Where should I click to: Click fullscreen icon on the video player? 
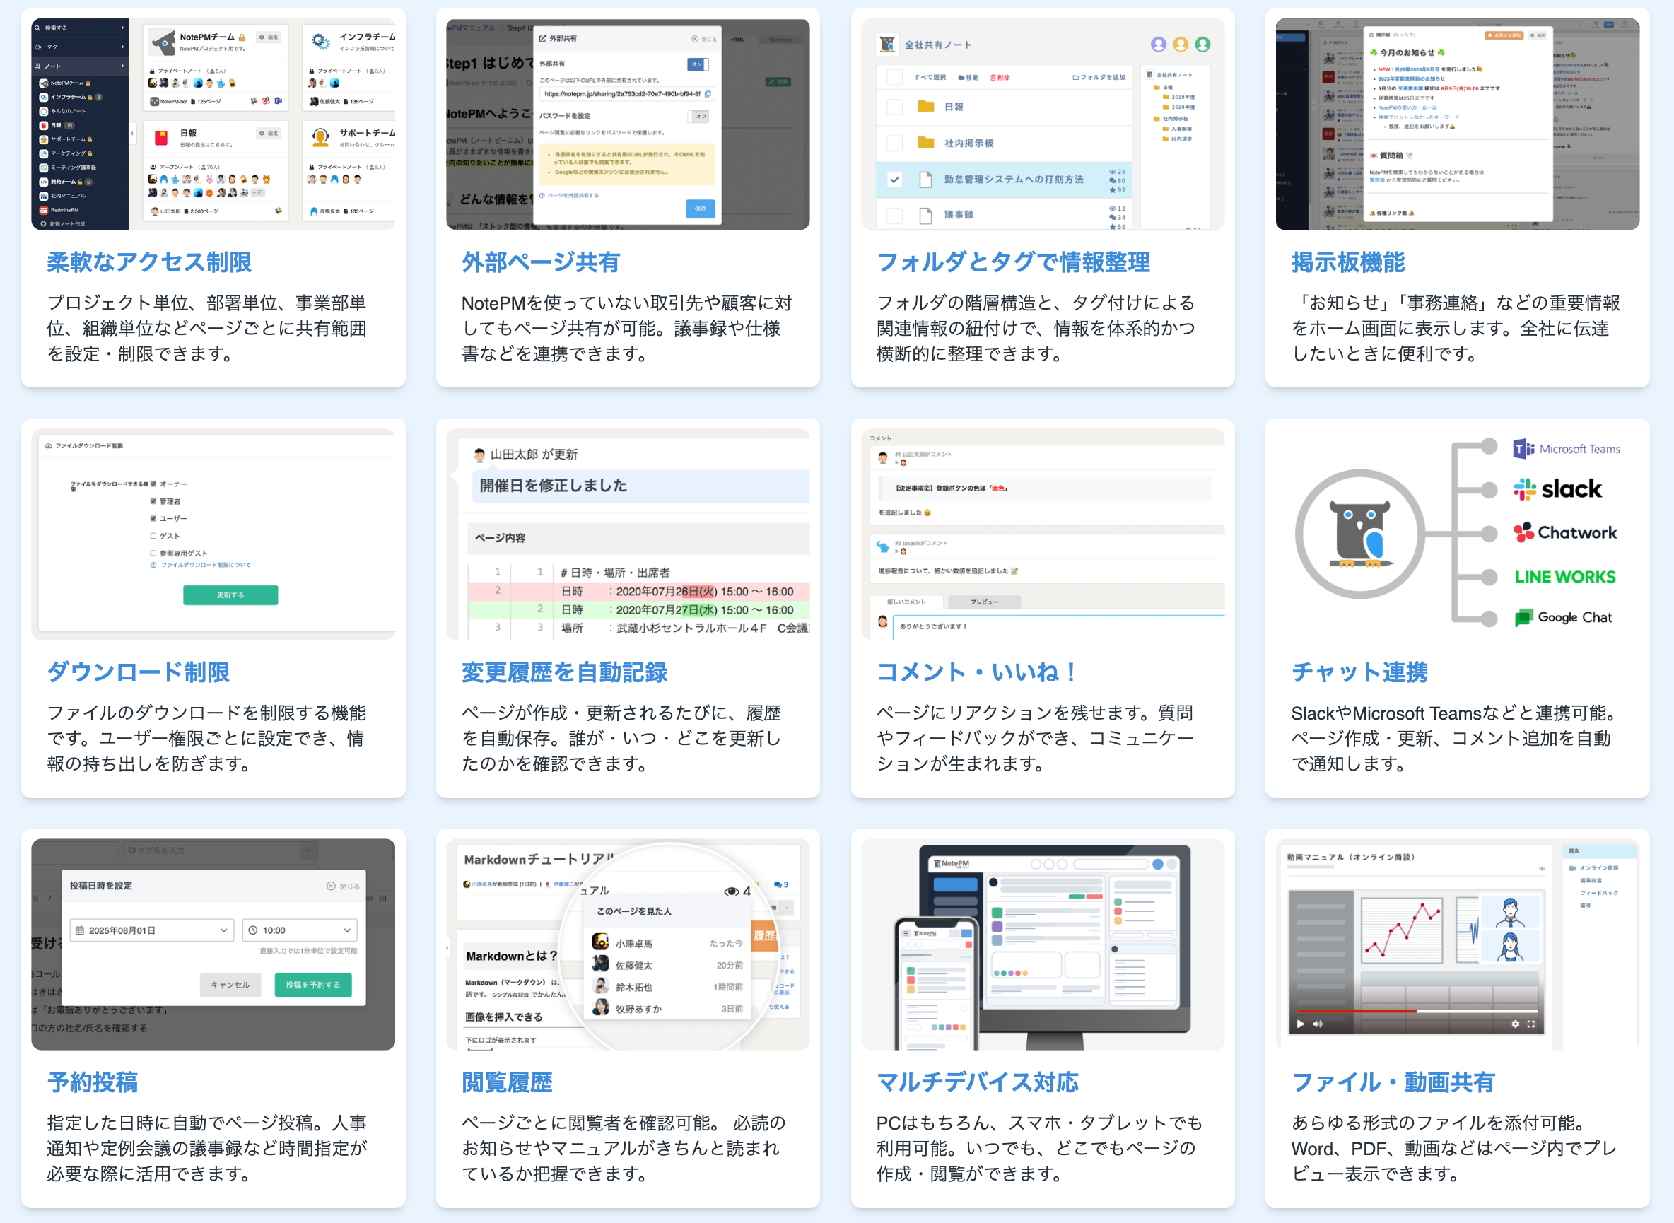pyautogui.click(x=1531, y=1024)
